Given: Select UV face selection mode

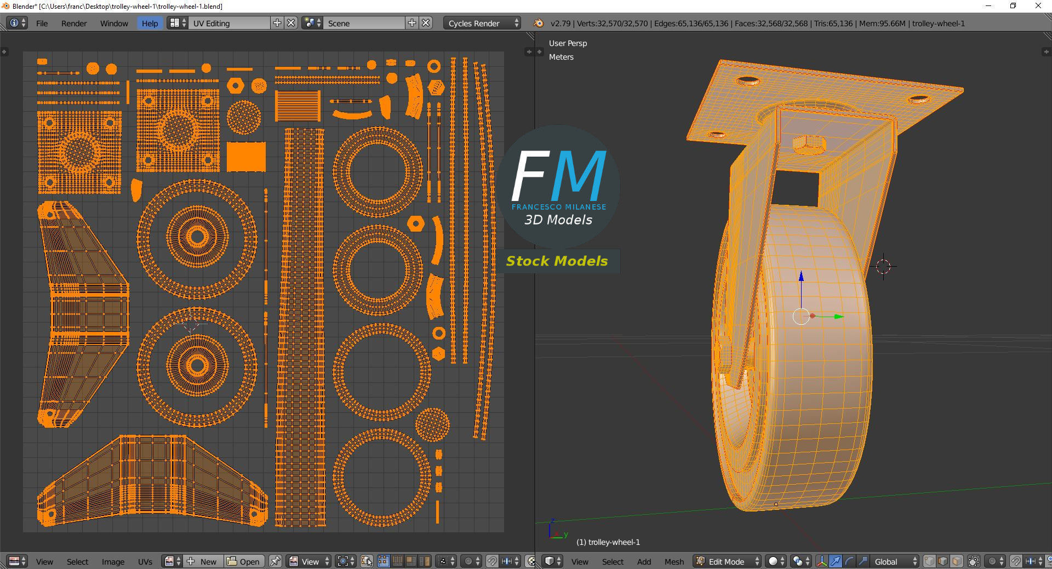Looking at the screenshot, I should pos(411,561).
